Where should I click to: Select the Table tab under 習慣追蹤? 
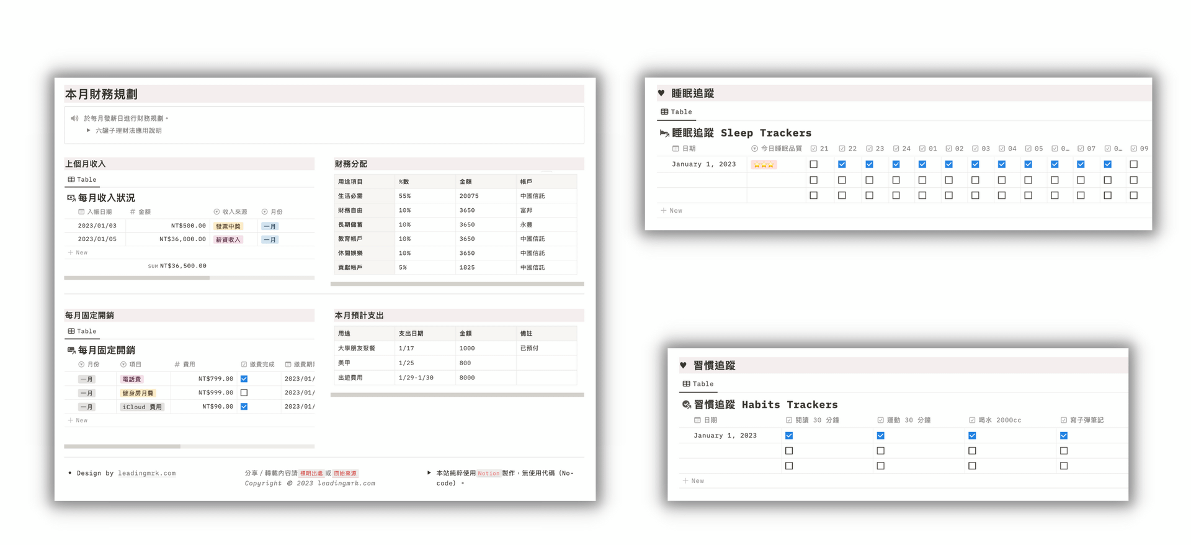tap(698, 384)
